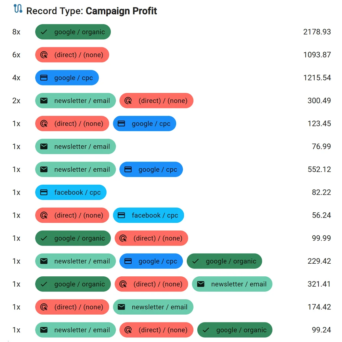Click the Campaign Profit heading text
This screenshot has height=342, width=342.
coord(121,11)
